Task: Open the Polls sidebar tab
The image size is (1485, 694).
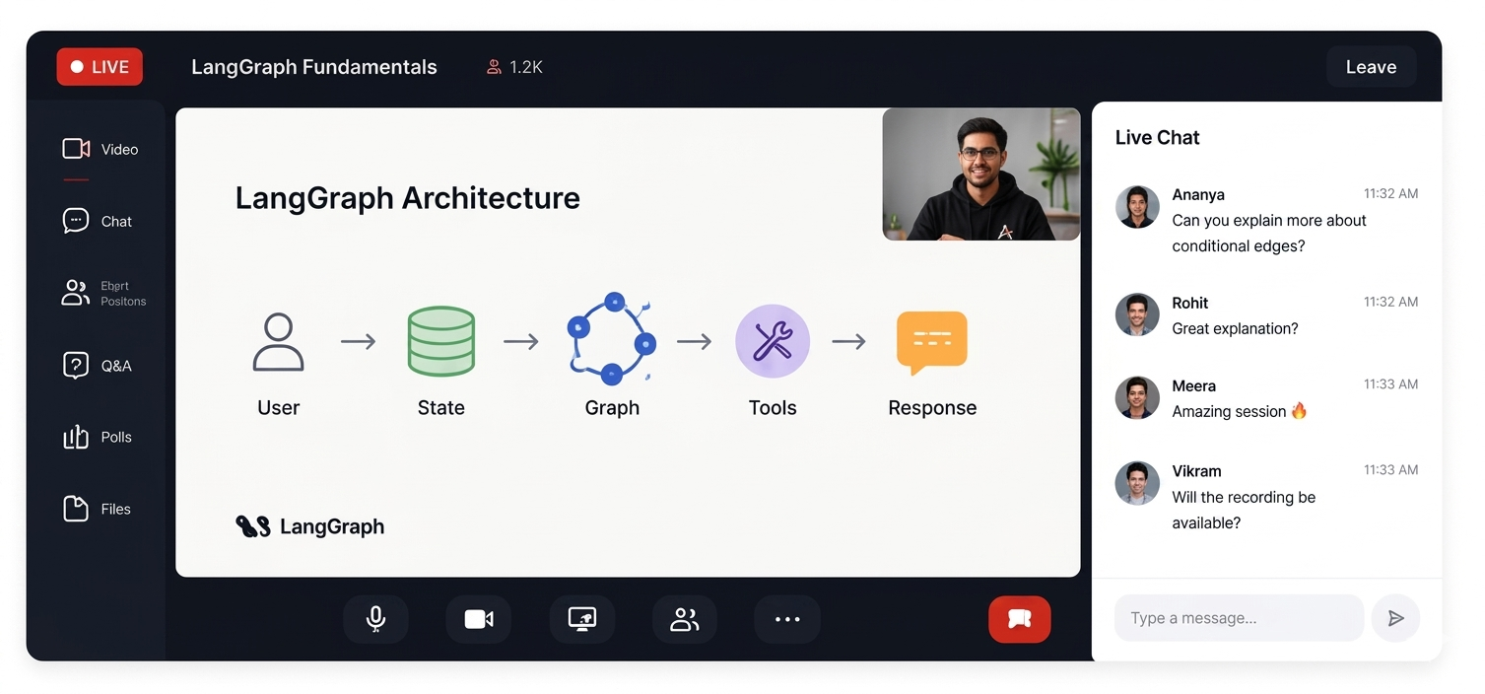Action: (97, 437)
